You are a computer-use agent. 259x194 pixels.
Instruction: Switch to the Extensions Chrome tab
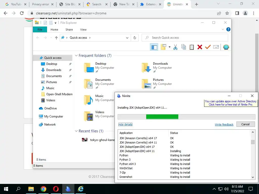pyautogui.click(x=150, y=4)
